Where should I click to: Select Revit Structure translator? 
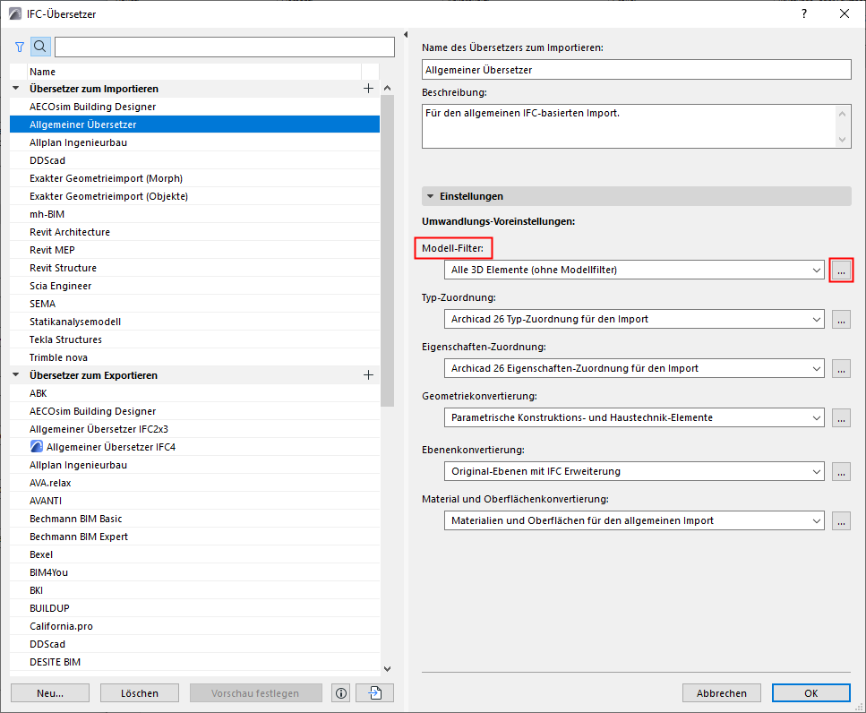[x=194, y=268]
